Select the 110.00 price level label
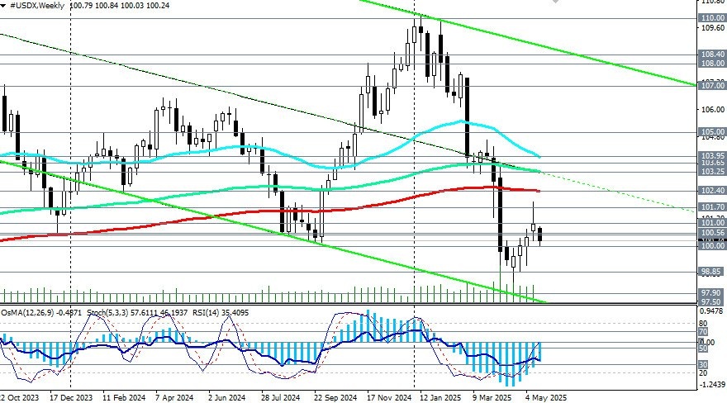Screen dimensions: 727x403 click(711, 17)
